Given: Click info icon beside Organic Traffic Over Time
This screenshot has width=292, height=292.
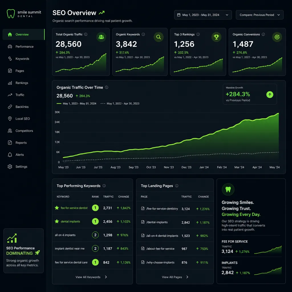Looking at the screenshot, I should pyautogui.click(x=107, y=87).
